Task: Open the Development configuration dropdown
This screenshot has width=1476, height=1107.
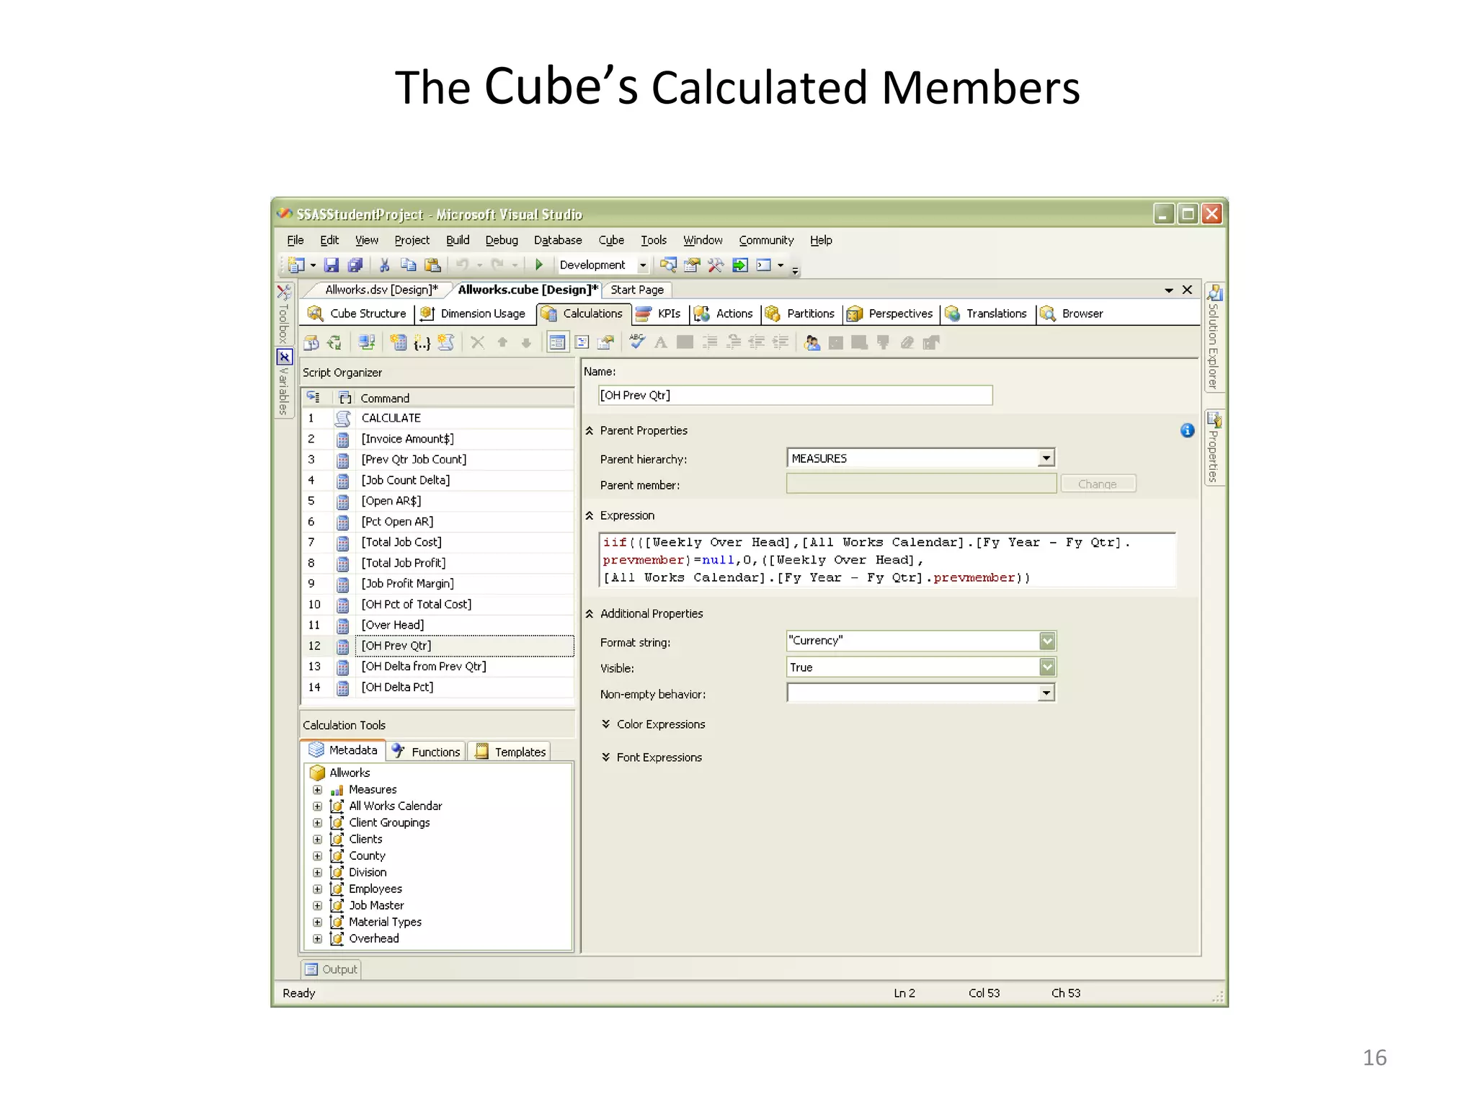Action: point(642,265)
